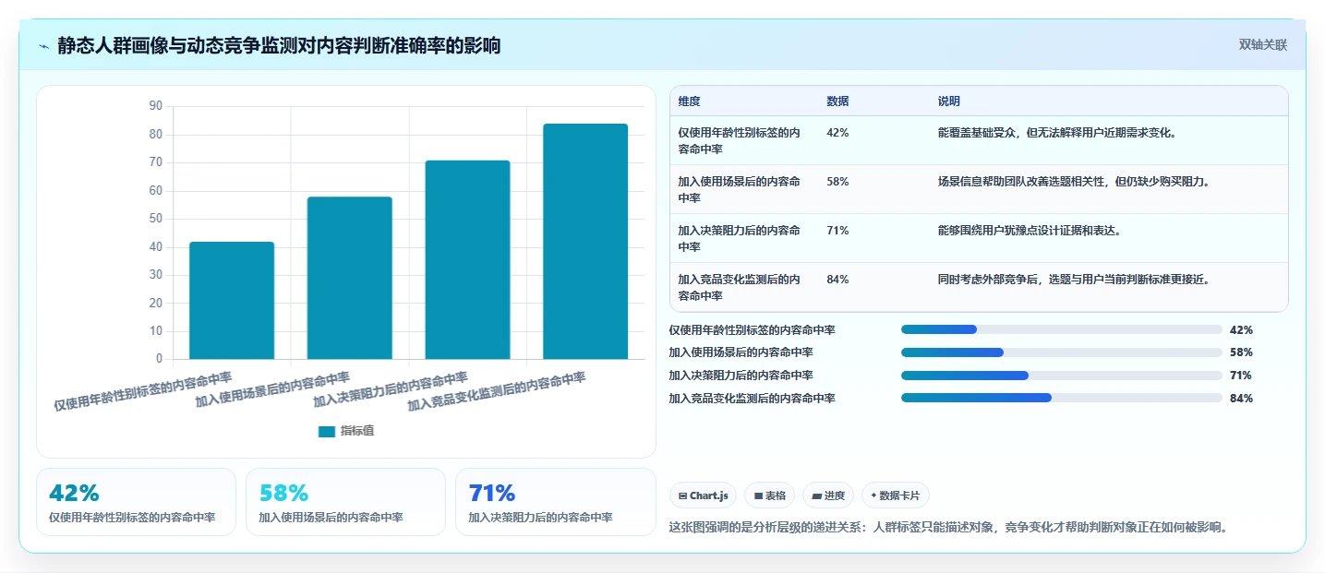Click the 58% value in the table
Viewport: 1325px width, 573px height.
pyautogui.click(x=837, y=182)
